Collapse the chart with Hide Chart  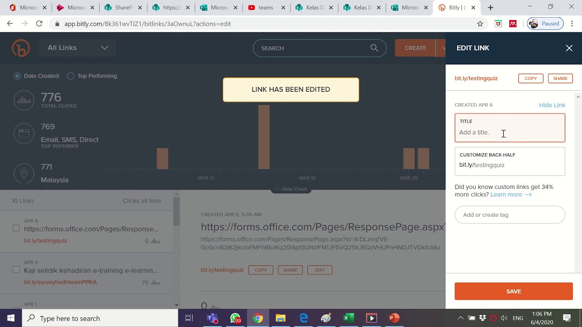pos(291,189)
